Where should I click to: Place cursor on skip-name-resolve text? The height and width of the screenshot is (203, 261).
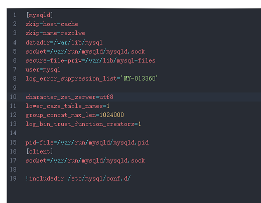click(55, 33)
